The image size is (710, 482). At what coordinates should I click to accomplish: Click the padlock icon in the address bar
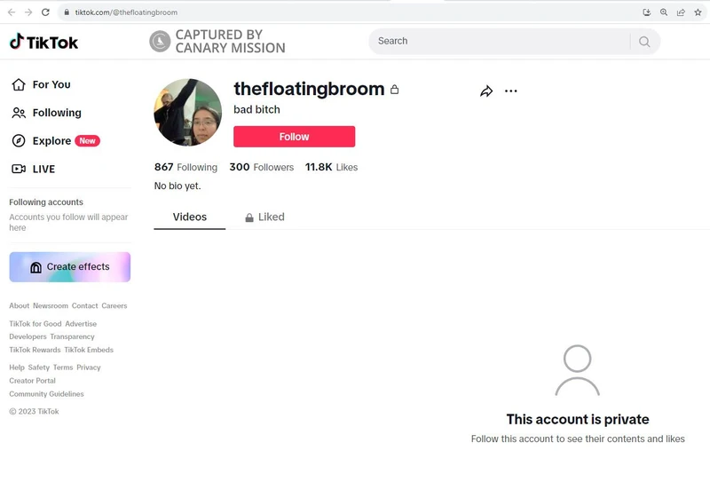pyautogui.click(x=67, y=12)
